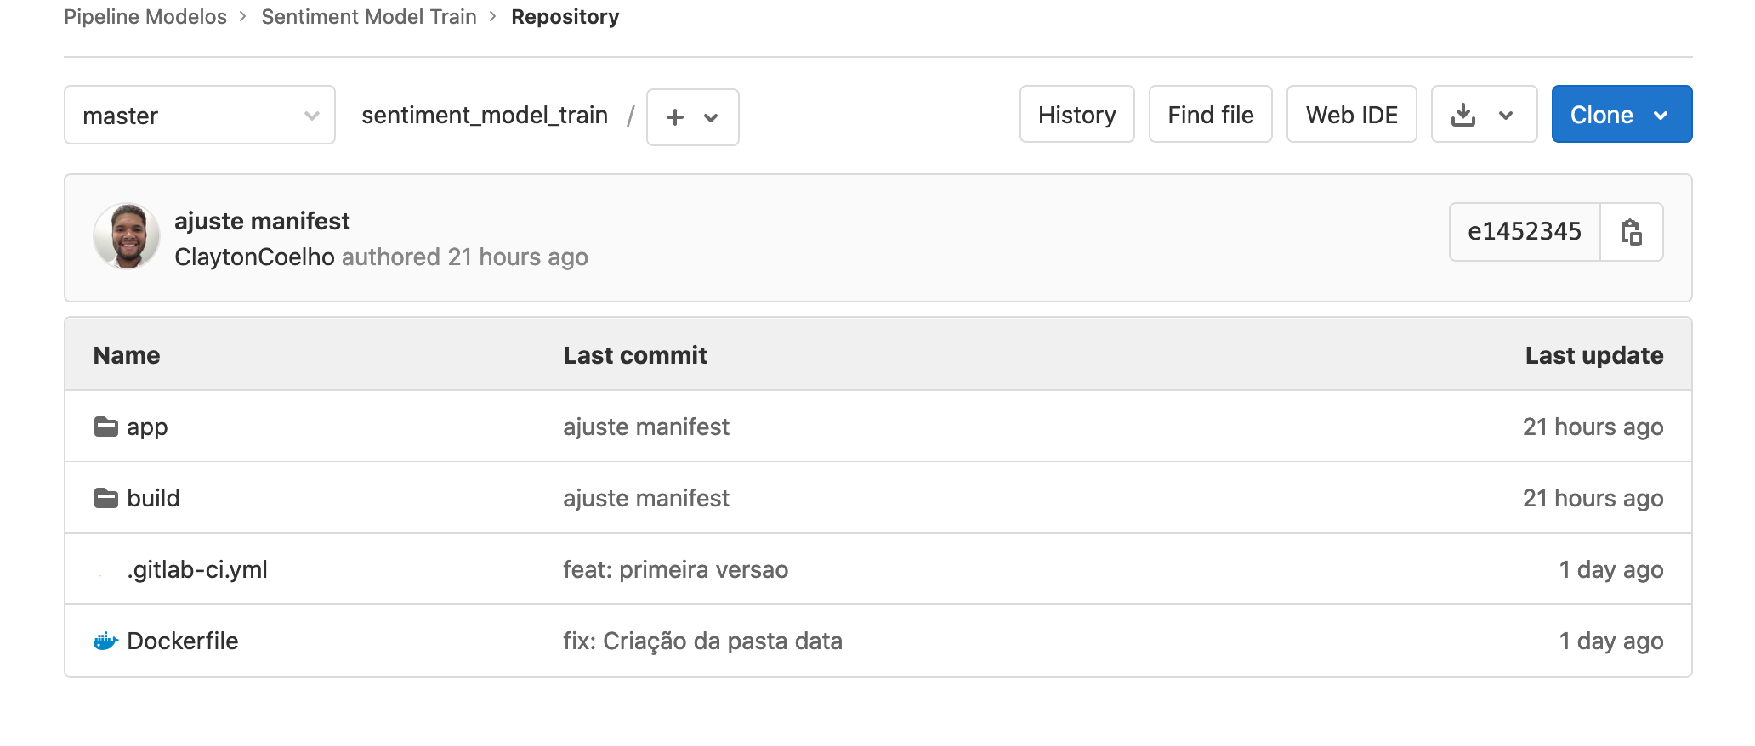The height and width of the screenshot is (746, 1755).
Task: View commit hash e1452345
Action: (1525, 232)
